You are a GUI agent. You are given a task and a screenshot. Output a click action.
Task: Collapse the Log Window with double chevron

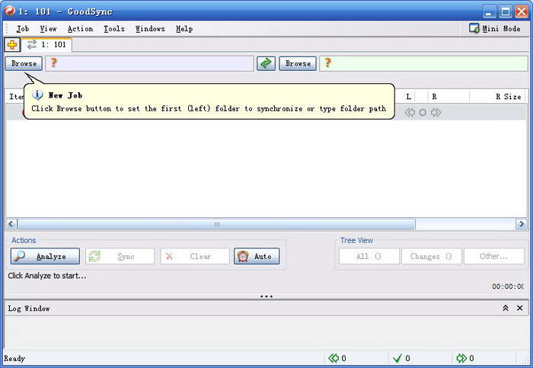click(x=506, y=308)
